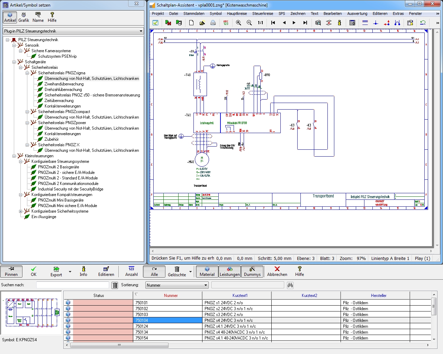The image size is (443, 354).
Task: Click the trash icon beside search field
Action: pos(115,285)
